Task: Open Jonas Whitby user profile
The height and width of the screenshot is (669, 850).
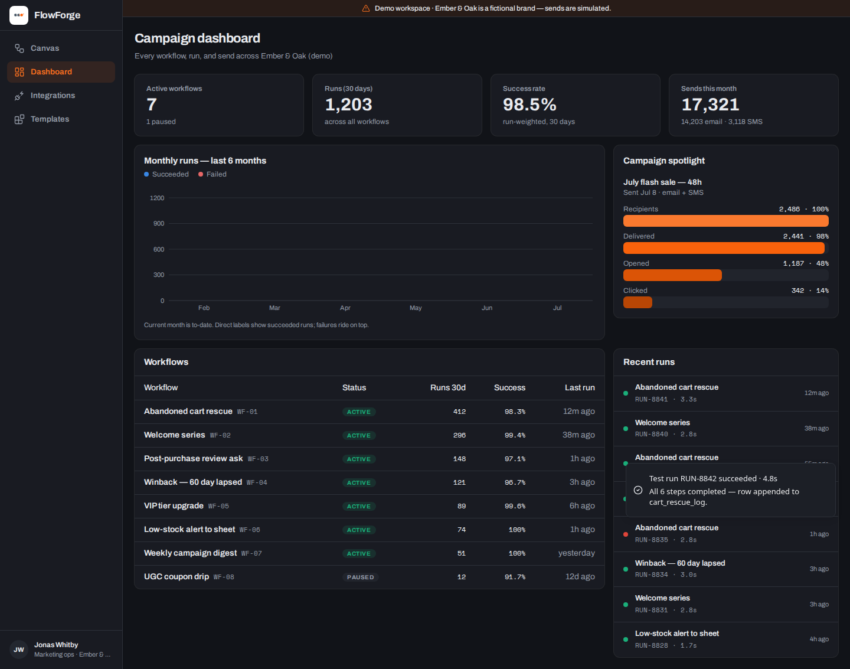Action: pos(61,650)
